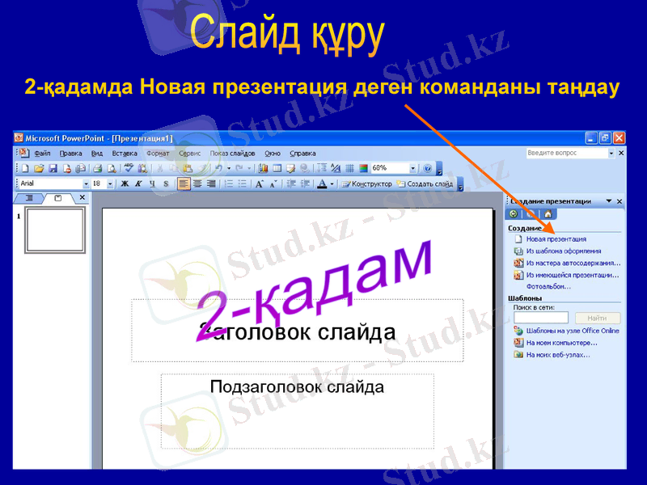
Task: Open the Создание презентации pane dropdown arrow
Action: (x=608, y=200)
